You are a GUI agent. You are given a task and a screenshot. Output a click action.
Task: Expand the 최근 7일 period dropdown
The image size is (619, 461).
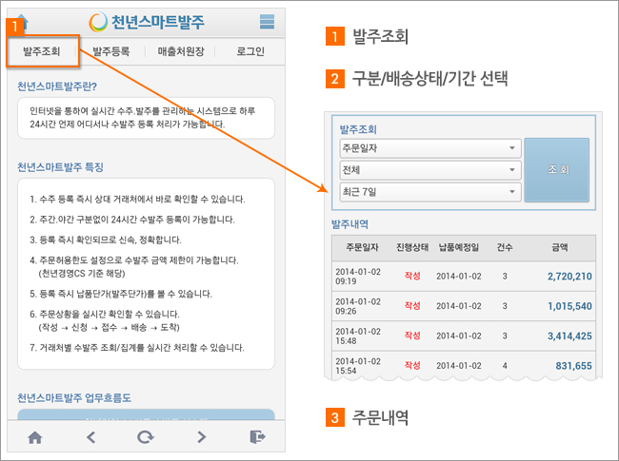click(x=429, y=192)
